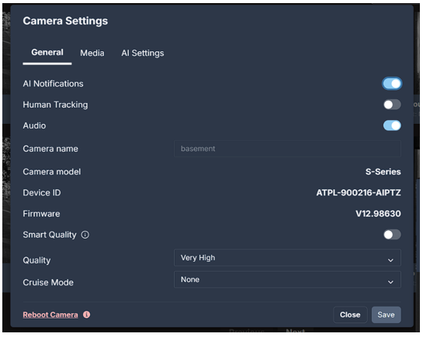Turn off the Audio toggle
Image resolution: width=423 pixels, height=337 pixels.
(x=392, y=126)
